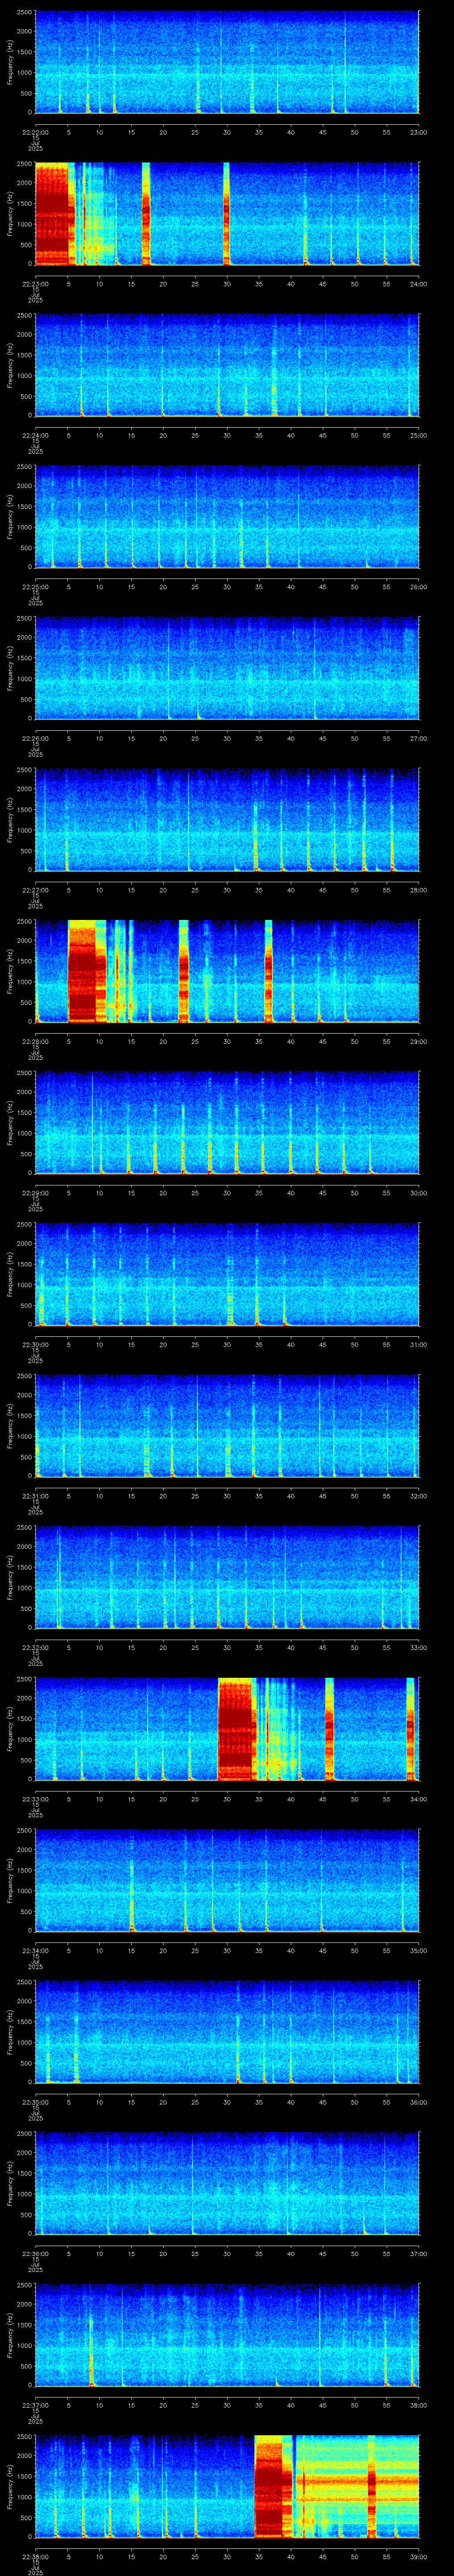Click the "22:22:00" start time label
454x2576 pixels.
pyautogui.click(x=35, y=132)
